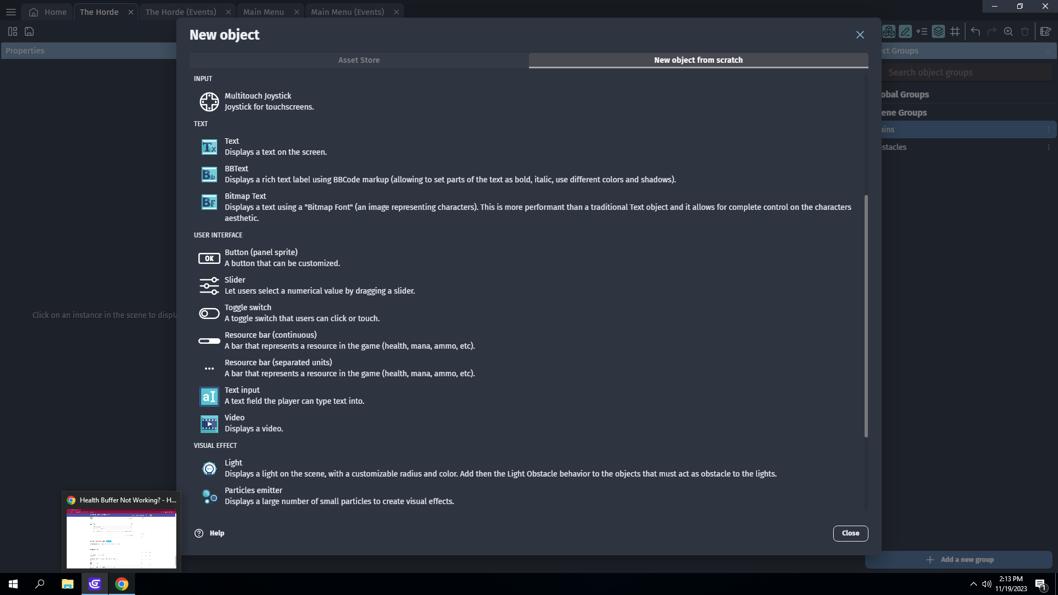Image resolution: width=1058 pixels, height=595 pixels.
Task: Select the Text input object icon
Action: point(209,396)
